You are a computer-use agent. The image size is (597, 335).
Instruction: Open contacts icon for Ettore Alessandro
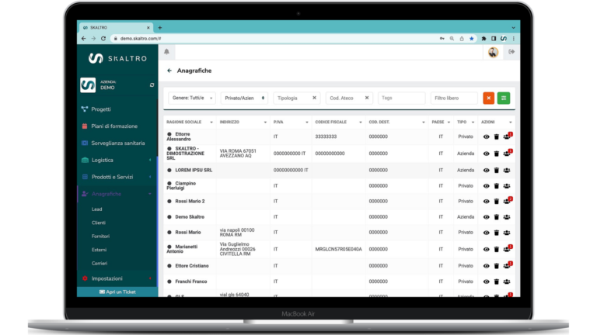507,136
